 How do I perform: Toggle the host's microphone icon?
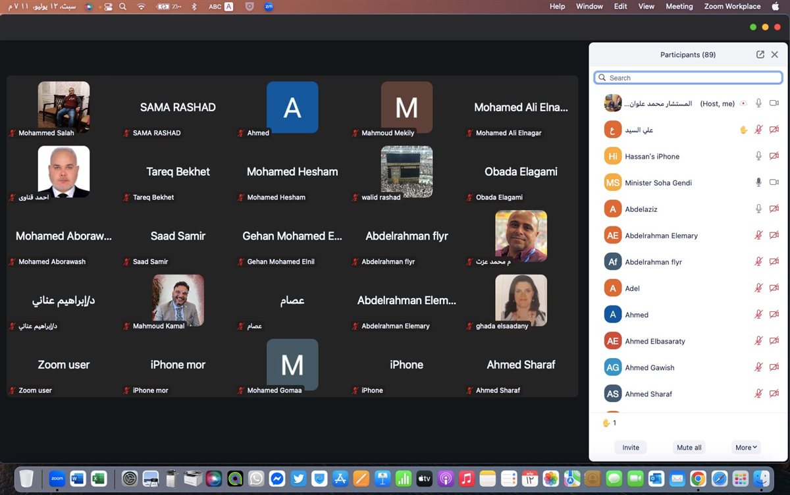[758, 103]
